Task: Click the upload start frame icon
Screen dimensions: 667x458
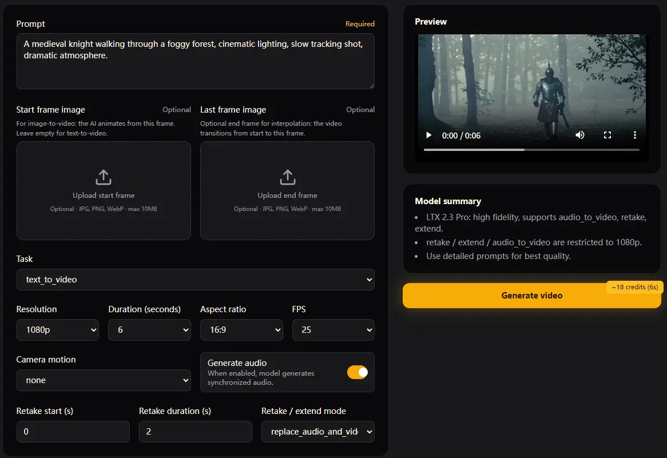Action: click(103, 177)
